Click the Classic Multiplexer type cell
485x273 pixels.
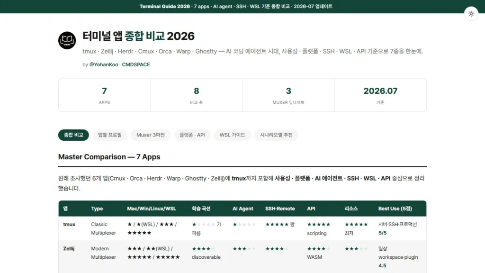coord(103,228)
